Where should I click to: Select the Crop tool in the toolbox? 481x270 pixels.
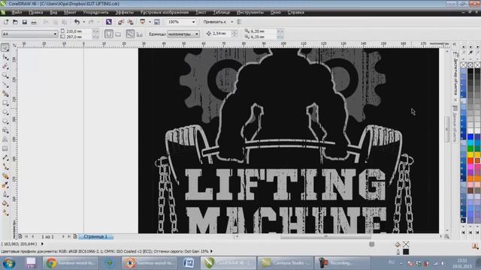[5, 66]
